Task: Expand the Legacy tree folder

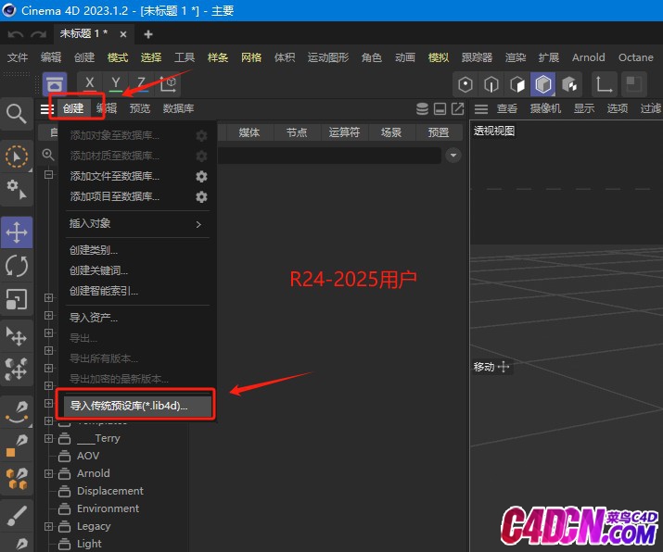Action: (x=48, y=526)
